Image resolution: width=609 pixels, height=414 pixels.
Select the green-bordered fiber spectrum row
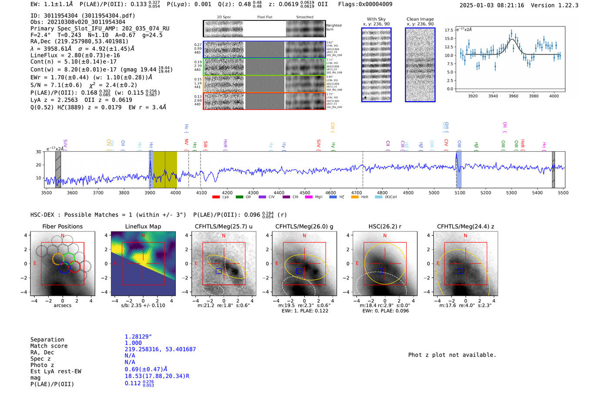coord(264,66)
